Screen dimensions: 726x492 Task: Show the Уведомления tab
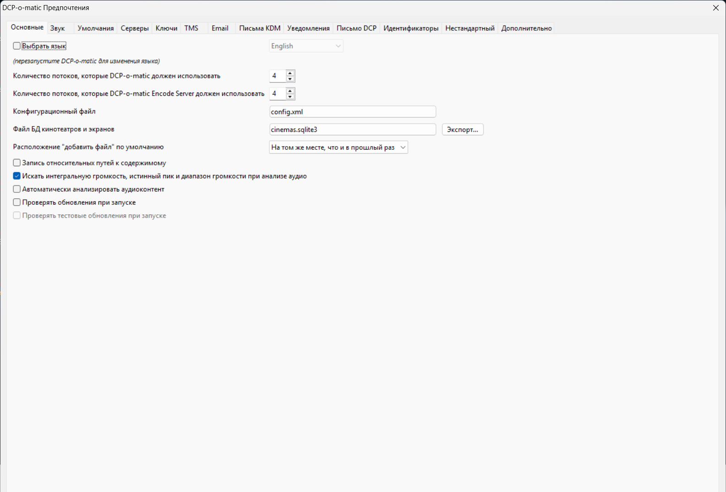(308, 28)
